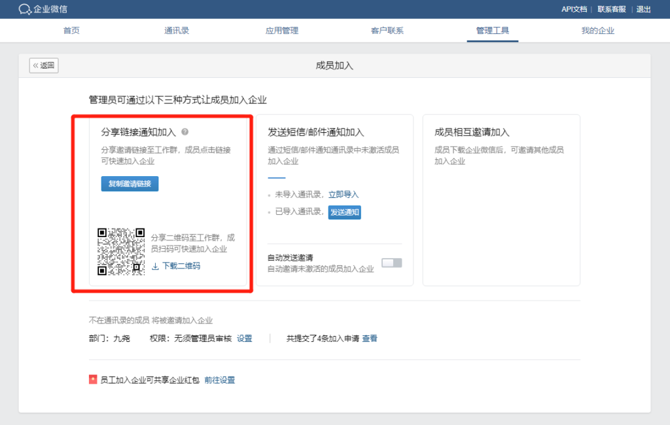Click the 立即导入 link
The height and width of the screenshot is (425, 670).
click(x=344, y=194)
